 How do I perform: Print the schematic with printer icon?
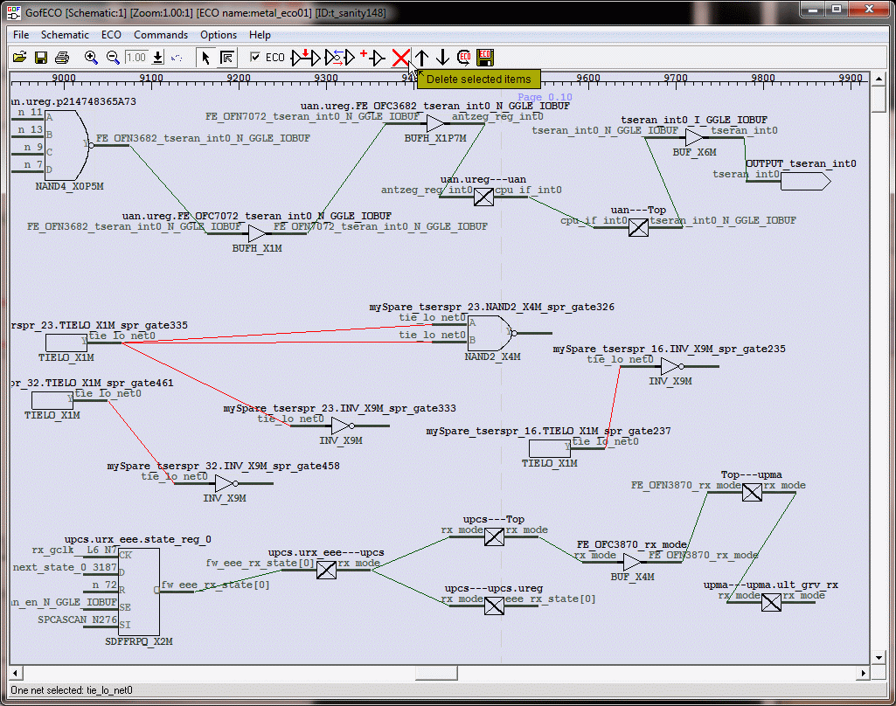click(x=62, y=58)
